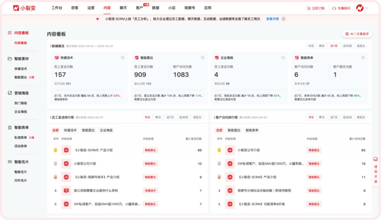Open the AI 文案助手 button
The width and height of the screenshot is (381, 220).
tap(357, 34)
